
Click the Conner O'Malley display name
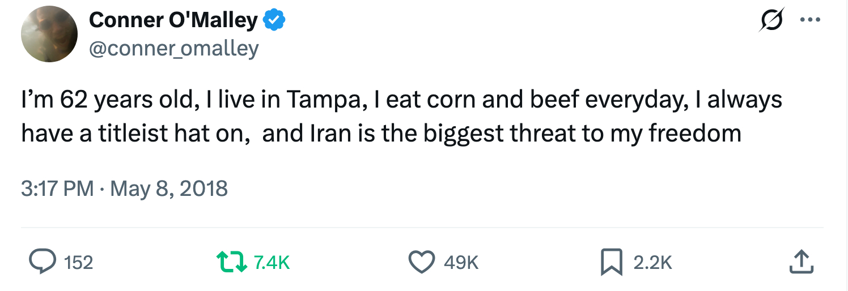(x=173, y=20)
